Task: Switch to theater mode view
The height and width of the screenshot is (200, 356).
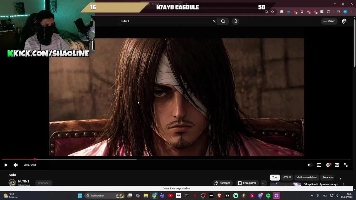Action: point(337,165)
